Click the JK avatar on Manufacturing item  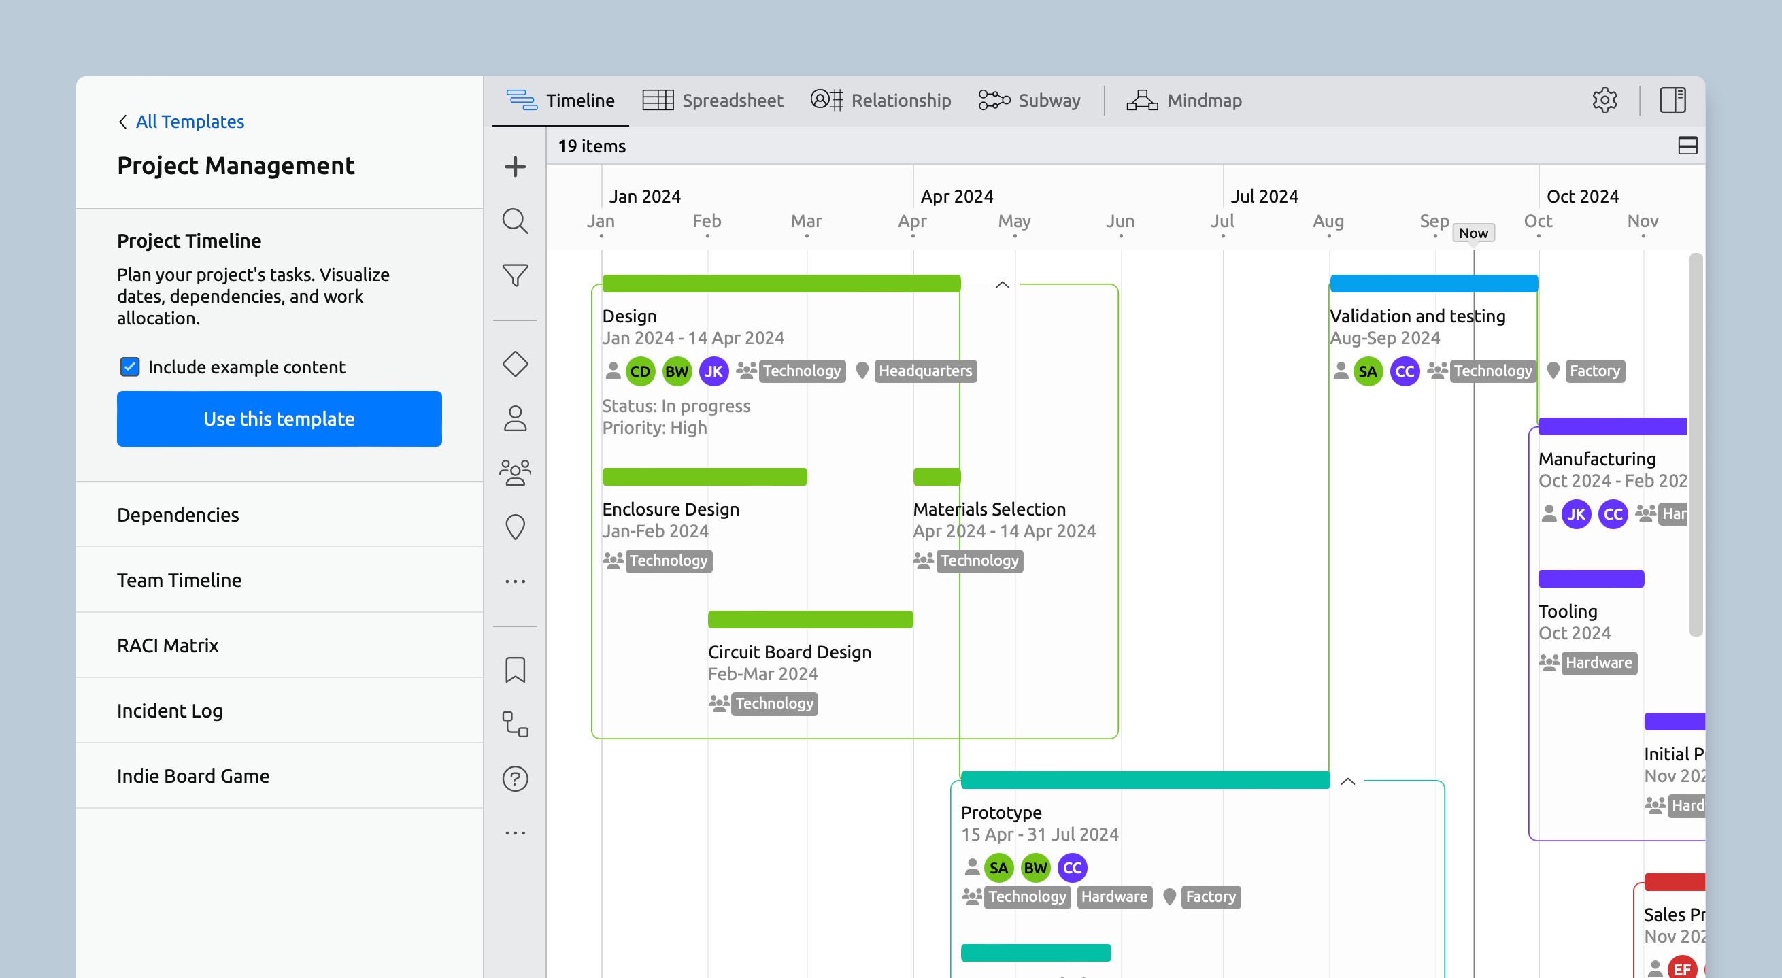click(1576, 515)
